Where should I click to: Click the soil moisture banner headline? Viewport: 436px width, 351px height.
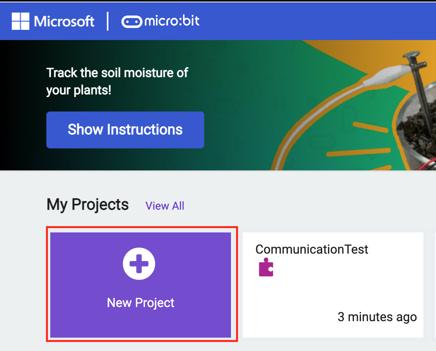[117, 81]
